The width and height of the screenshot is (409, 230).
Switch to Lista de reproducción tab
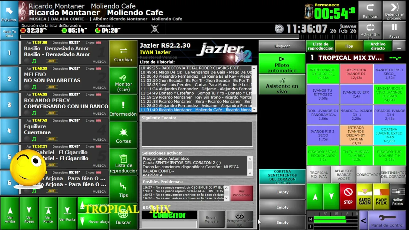click(x=320, y=46)
